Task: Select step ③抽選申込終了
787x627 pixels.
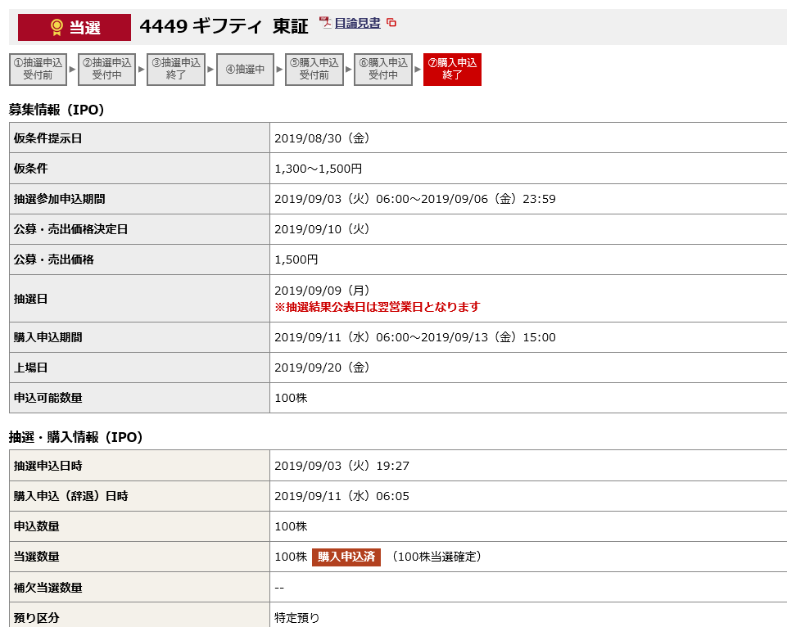Action: [x=176, y=69]
